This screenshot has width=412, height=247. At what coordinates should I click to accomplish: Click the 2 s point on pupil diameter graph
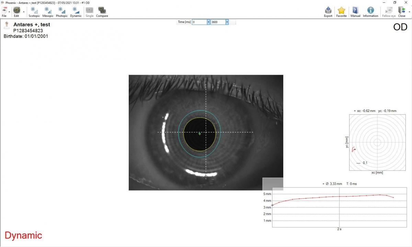[339, 196]
